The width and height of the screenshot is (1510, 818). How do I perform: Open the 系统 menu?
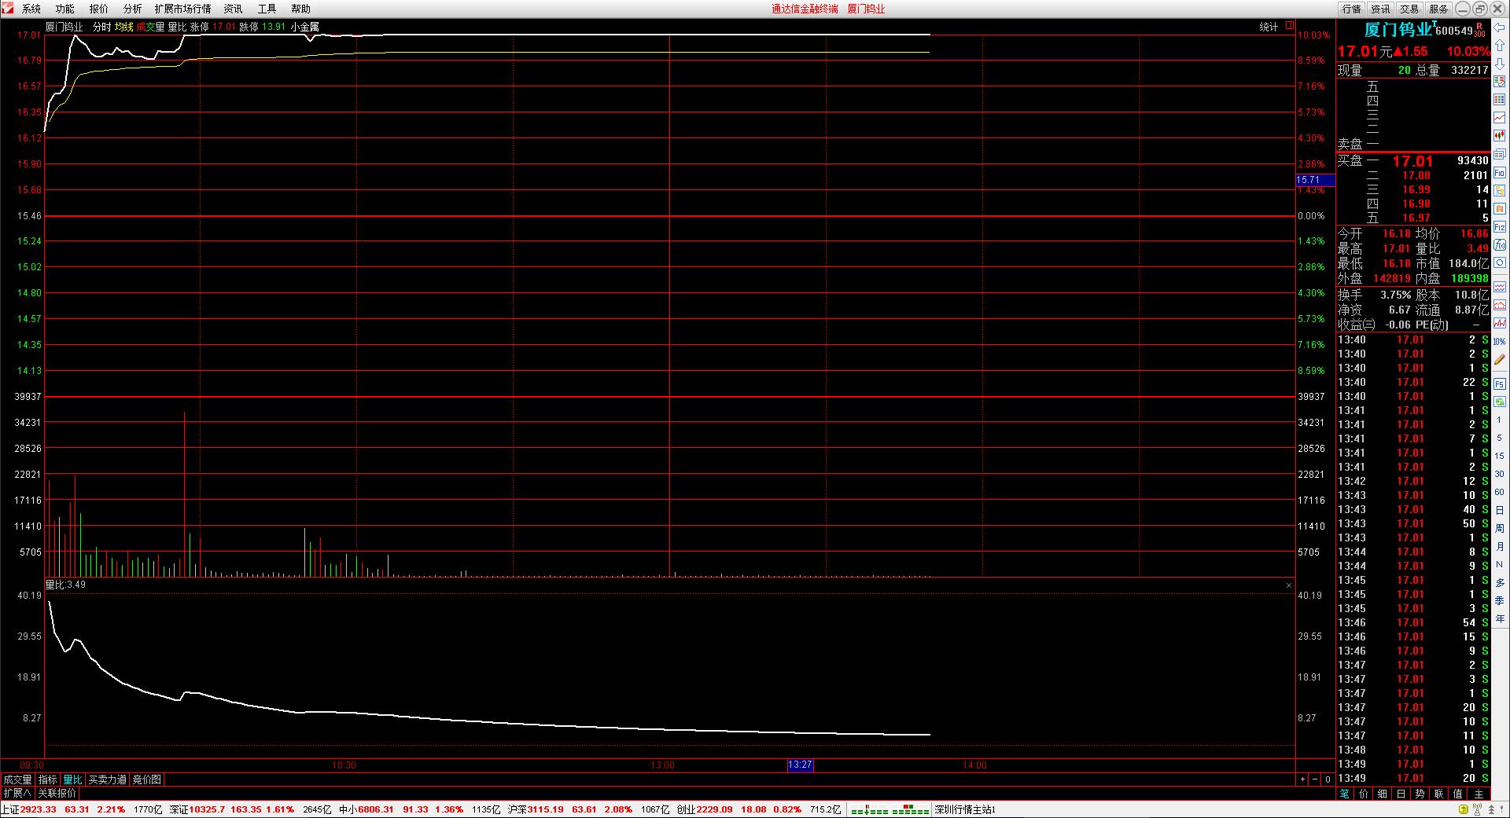pyautogui.click(x=31, y=9)
